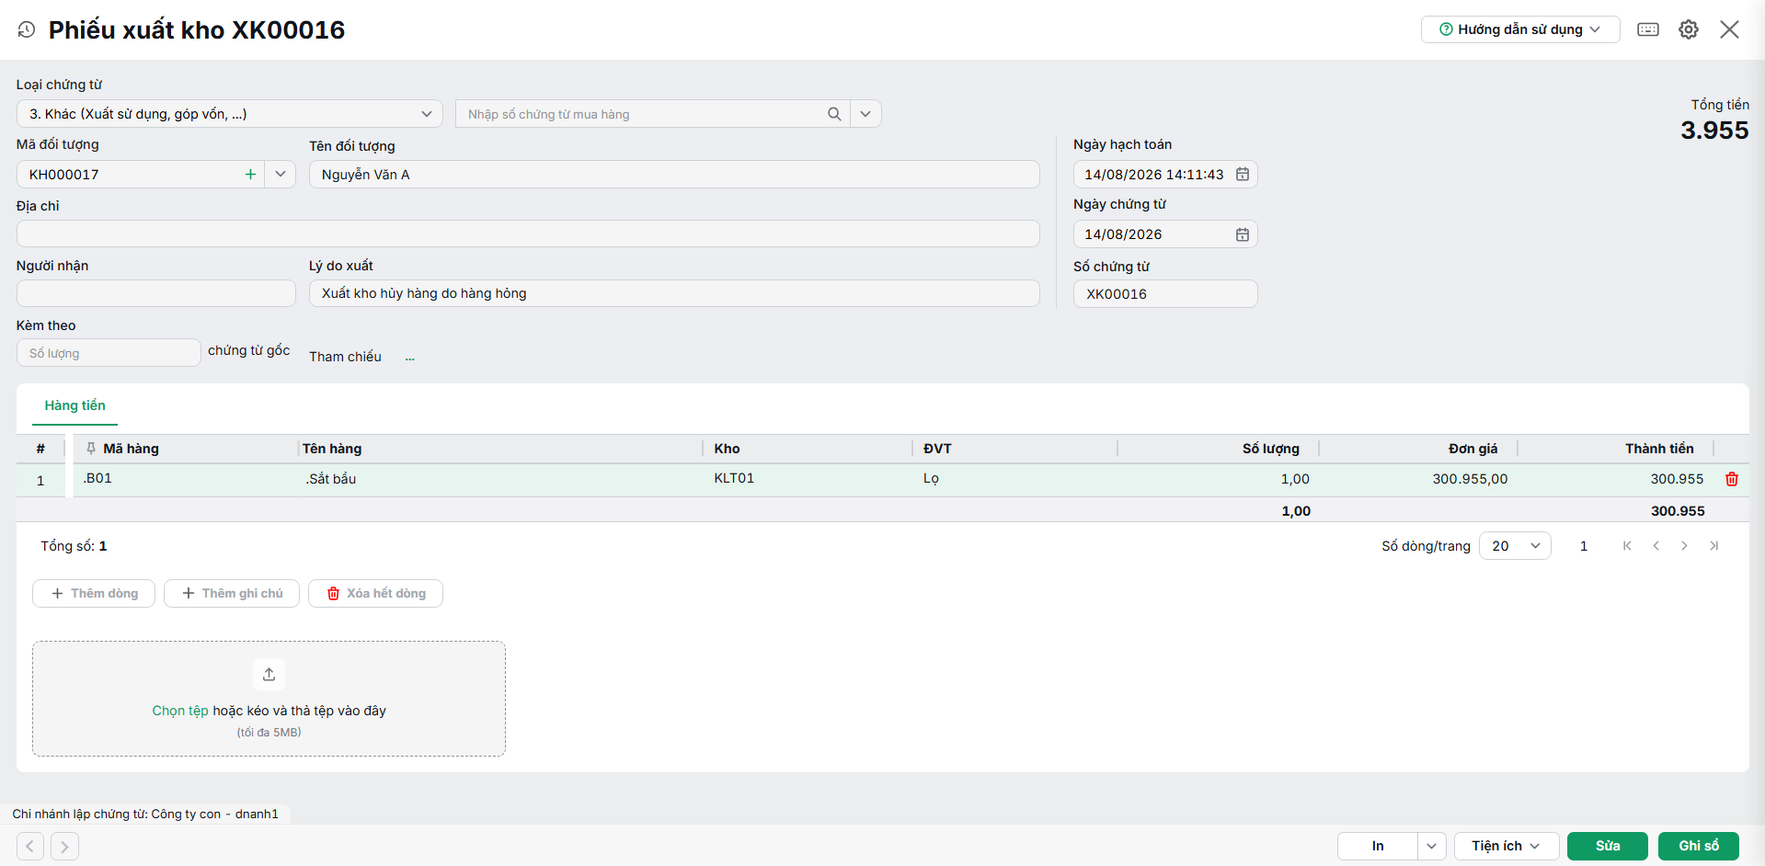
Task: Click the page number 1 in pagination
Action: point(1584,546)
